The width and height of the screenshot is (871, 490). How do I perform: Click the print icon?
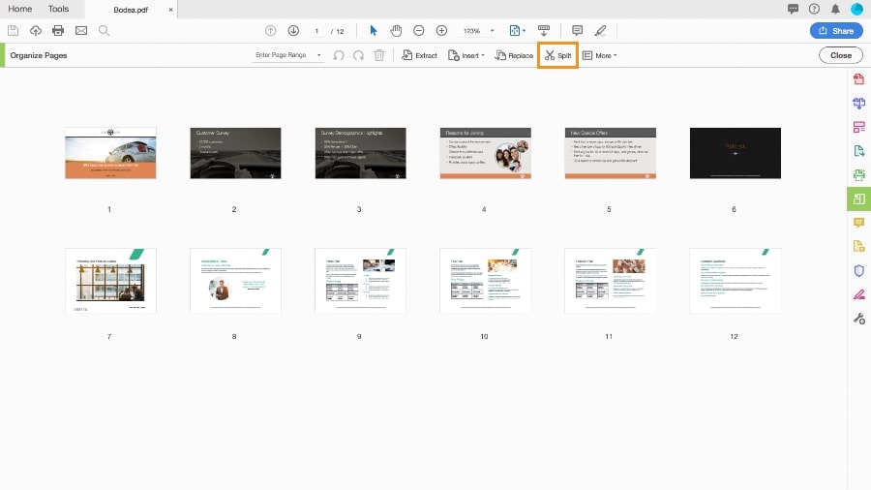58,31
